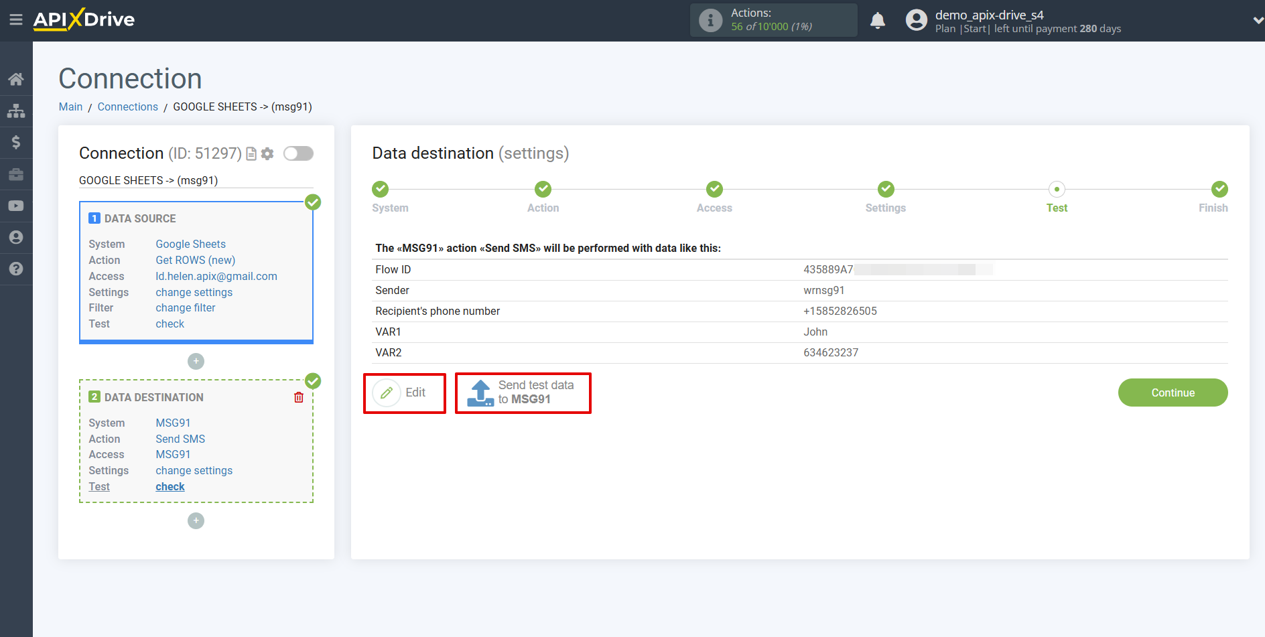Viewport: 1265px width, 637px height.
Task: Select the VAR1 value John
Action: (815, 332)
